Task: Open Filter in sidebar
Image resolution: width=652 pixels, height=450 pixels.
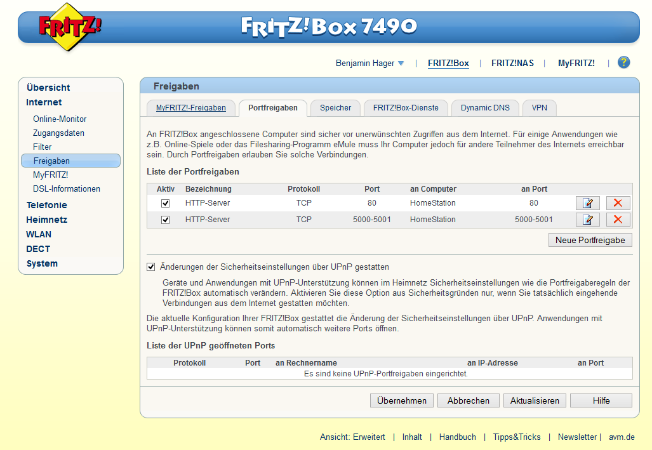Action: point(43,147)
